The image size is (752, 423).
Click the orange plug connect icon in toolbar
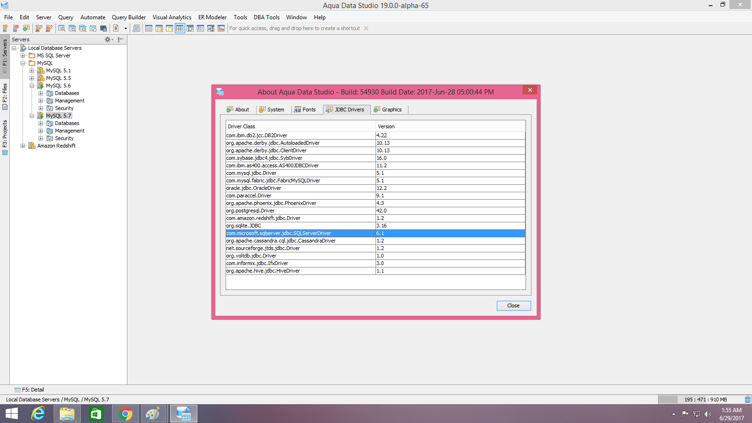pos(39,28)
